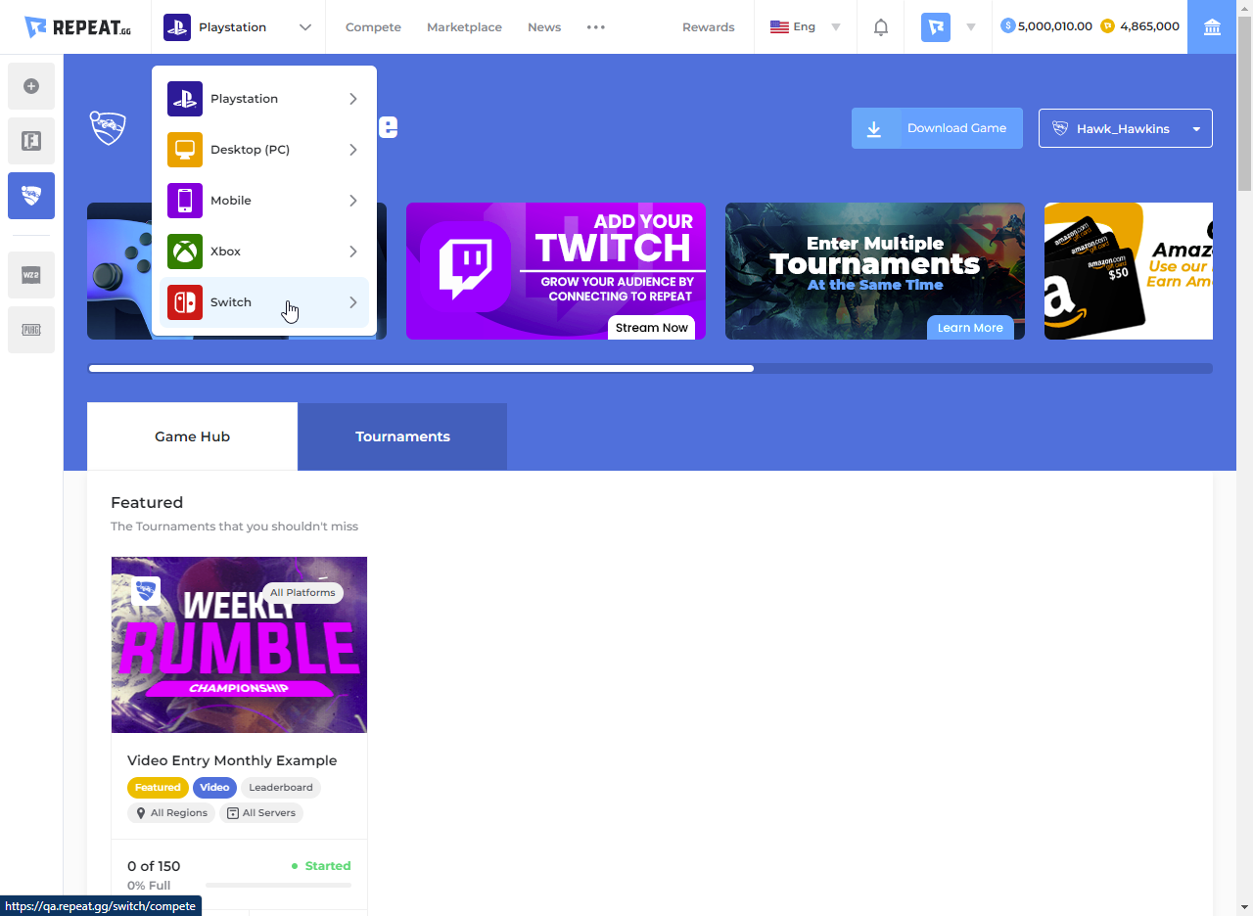
Task: Click the Rocket League badge on tournament card
Action: tap(146, 591)
